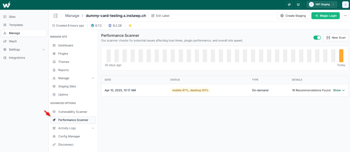
Task: Click Edit Label next to site name
Action: click(160, 16)
